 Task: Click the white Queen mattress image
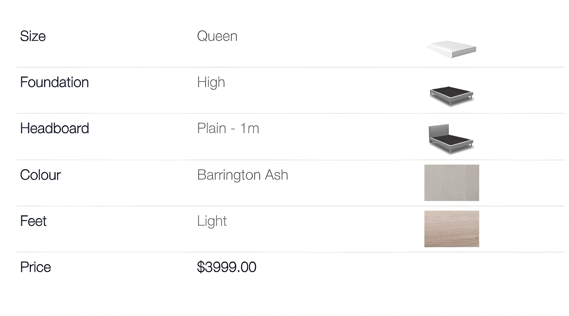click(451, 49)
